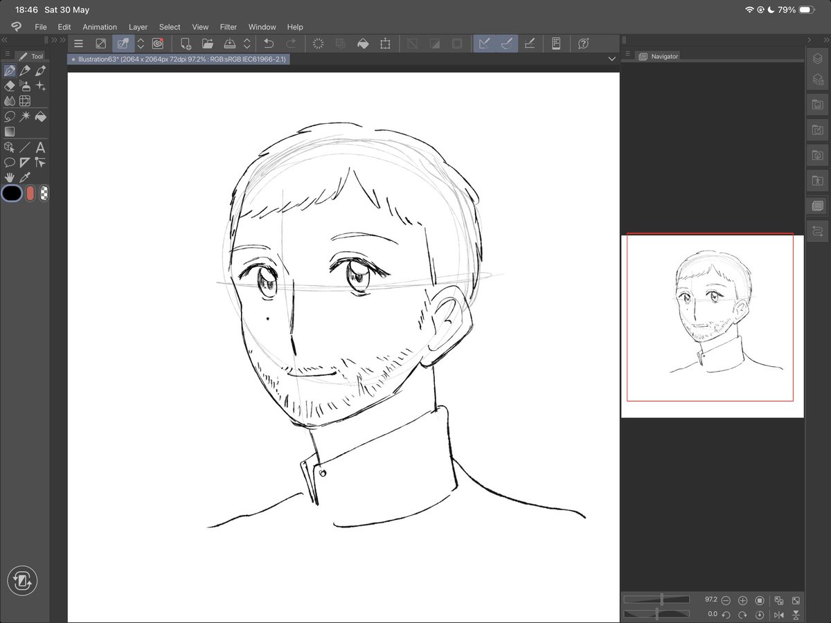
Task: Select the Gradient tool
Action: point(10,132)
